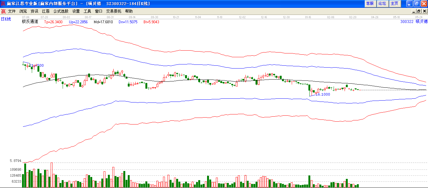The width and height of the screenshot is (428, 188).
Task: Click the 客服 button
Action: (370, 3)
